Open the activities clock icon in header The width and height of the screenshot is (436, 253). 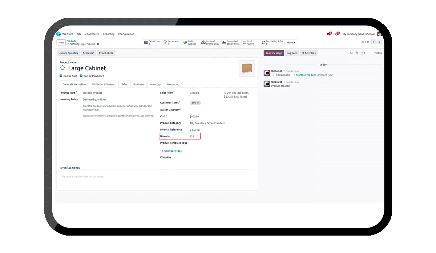337,34
